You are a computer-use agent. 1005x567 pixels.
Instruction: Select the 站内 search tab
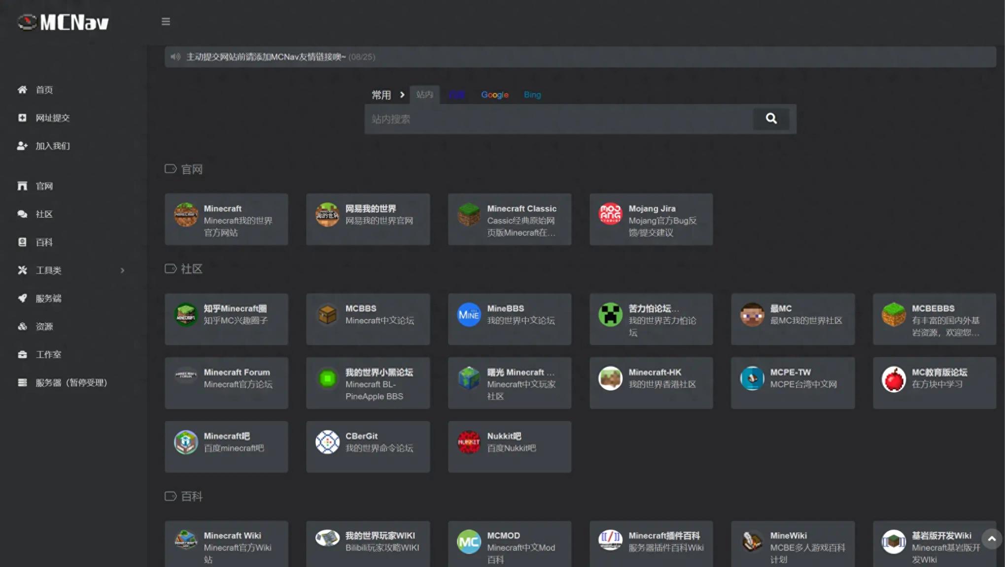pyautogui.click(x=424, y=94)
